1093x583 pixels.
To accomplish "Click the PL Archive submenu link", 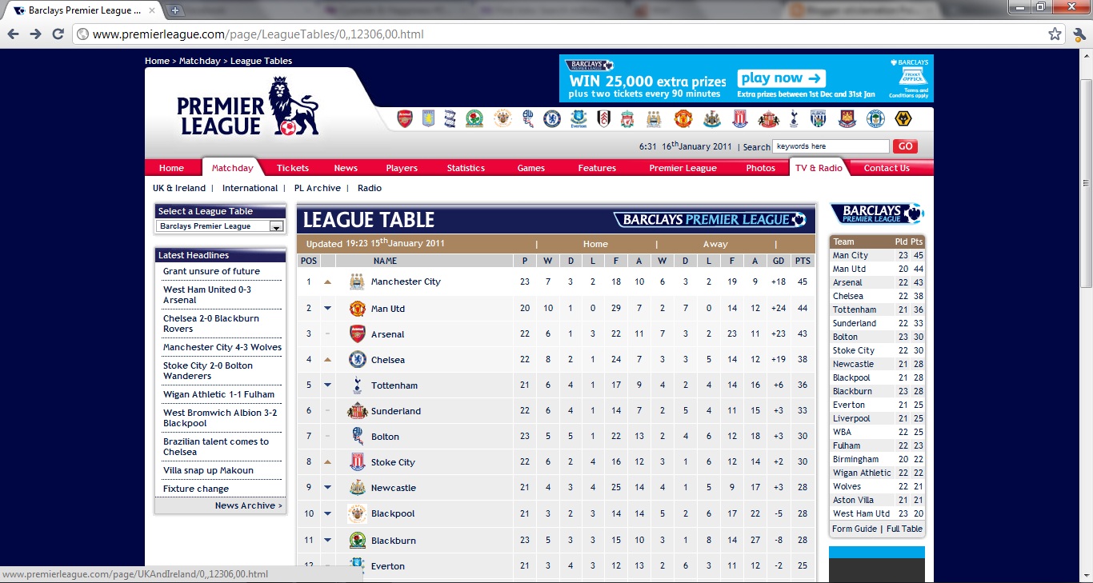I will (317, 188).
